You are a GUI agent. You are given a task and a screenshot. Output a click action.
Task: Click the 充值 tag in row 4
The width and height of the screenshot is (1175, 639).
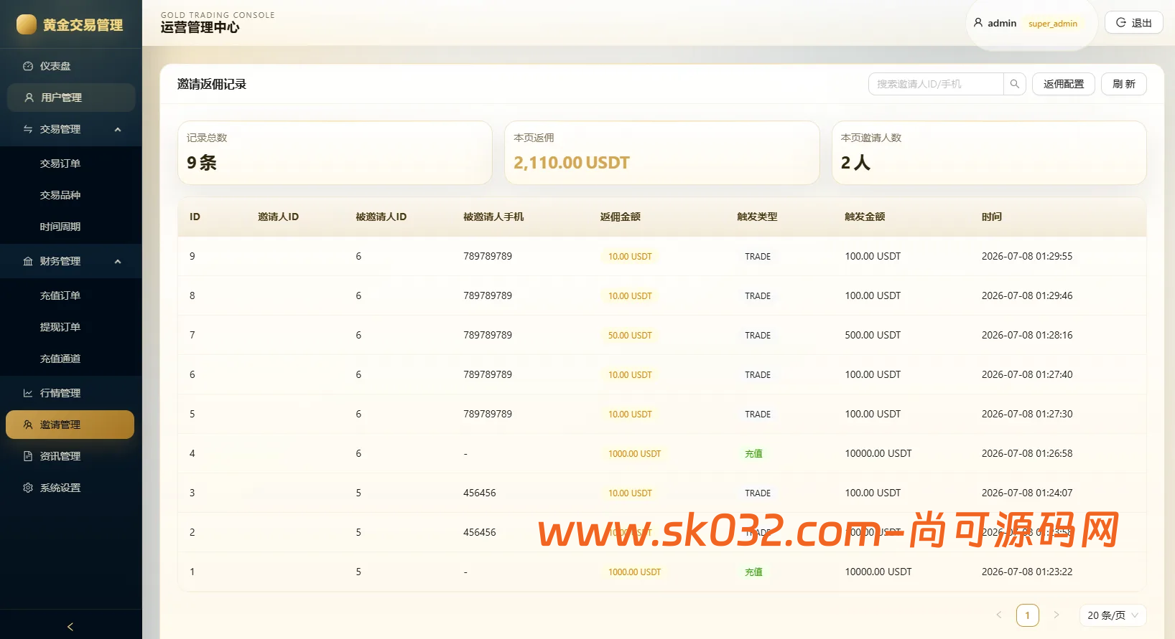753,453
